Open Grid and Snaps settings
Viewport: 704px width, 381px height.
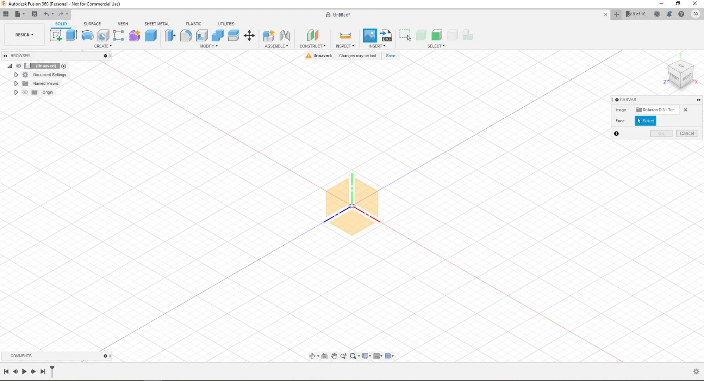point(377,356)
